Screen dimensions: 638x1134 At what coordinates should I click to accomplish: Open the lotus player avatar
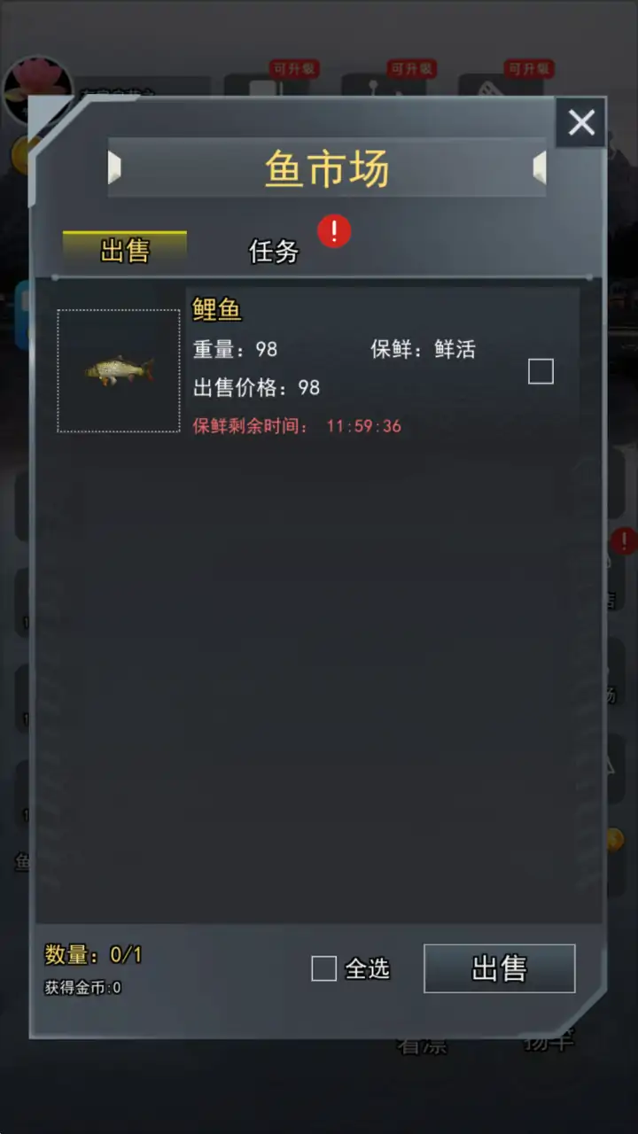(38, 89)
